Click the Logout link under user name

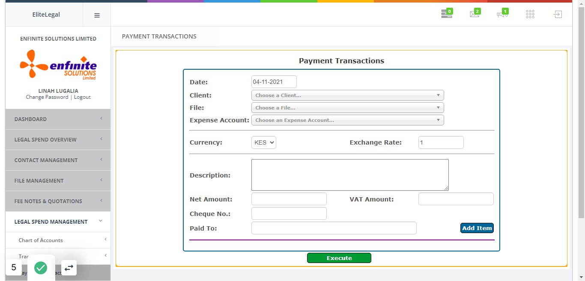click(x=82, y=97)
